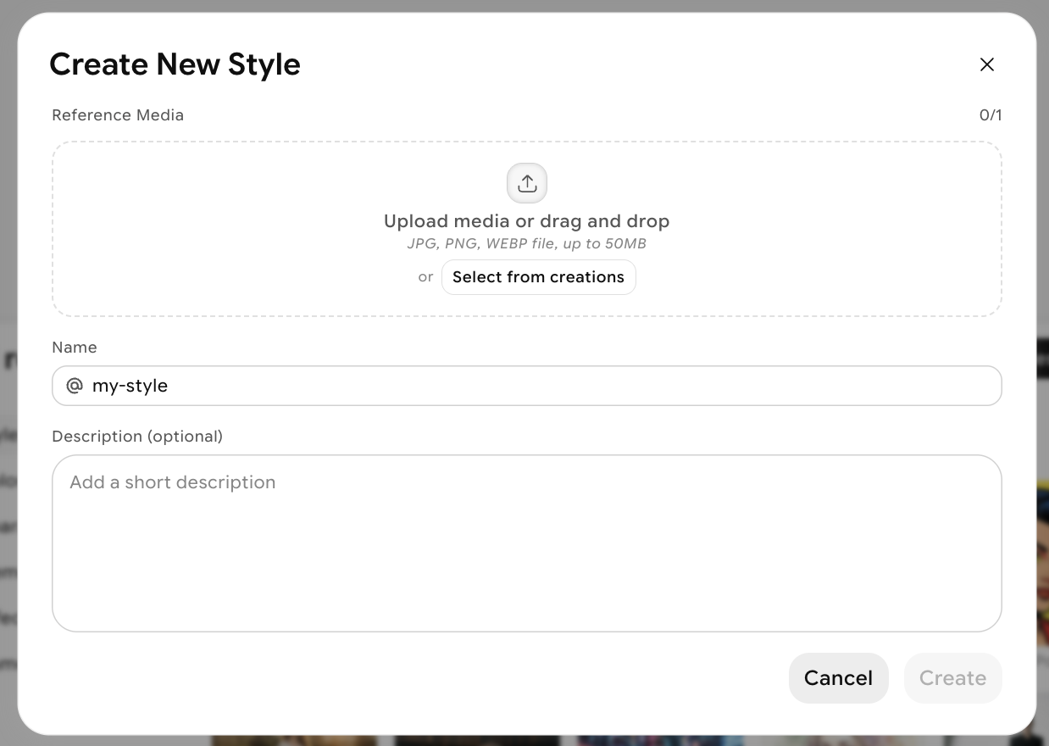Click the 'or' text beside Select from creations

click(x=426, y=276)
